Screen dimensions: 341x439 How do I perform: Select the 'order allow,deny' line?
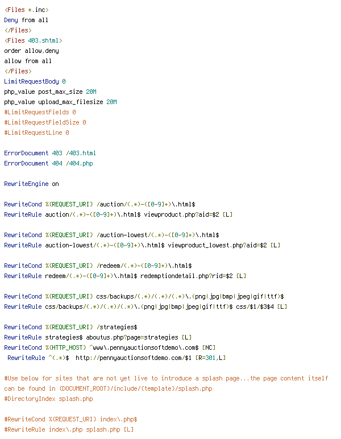pyautogui.click(x=32, y=51)
